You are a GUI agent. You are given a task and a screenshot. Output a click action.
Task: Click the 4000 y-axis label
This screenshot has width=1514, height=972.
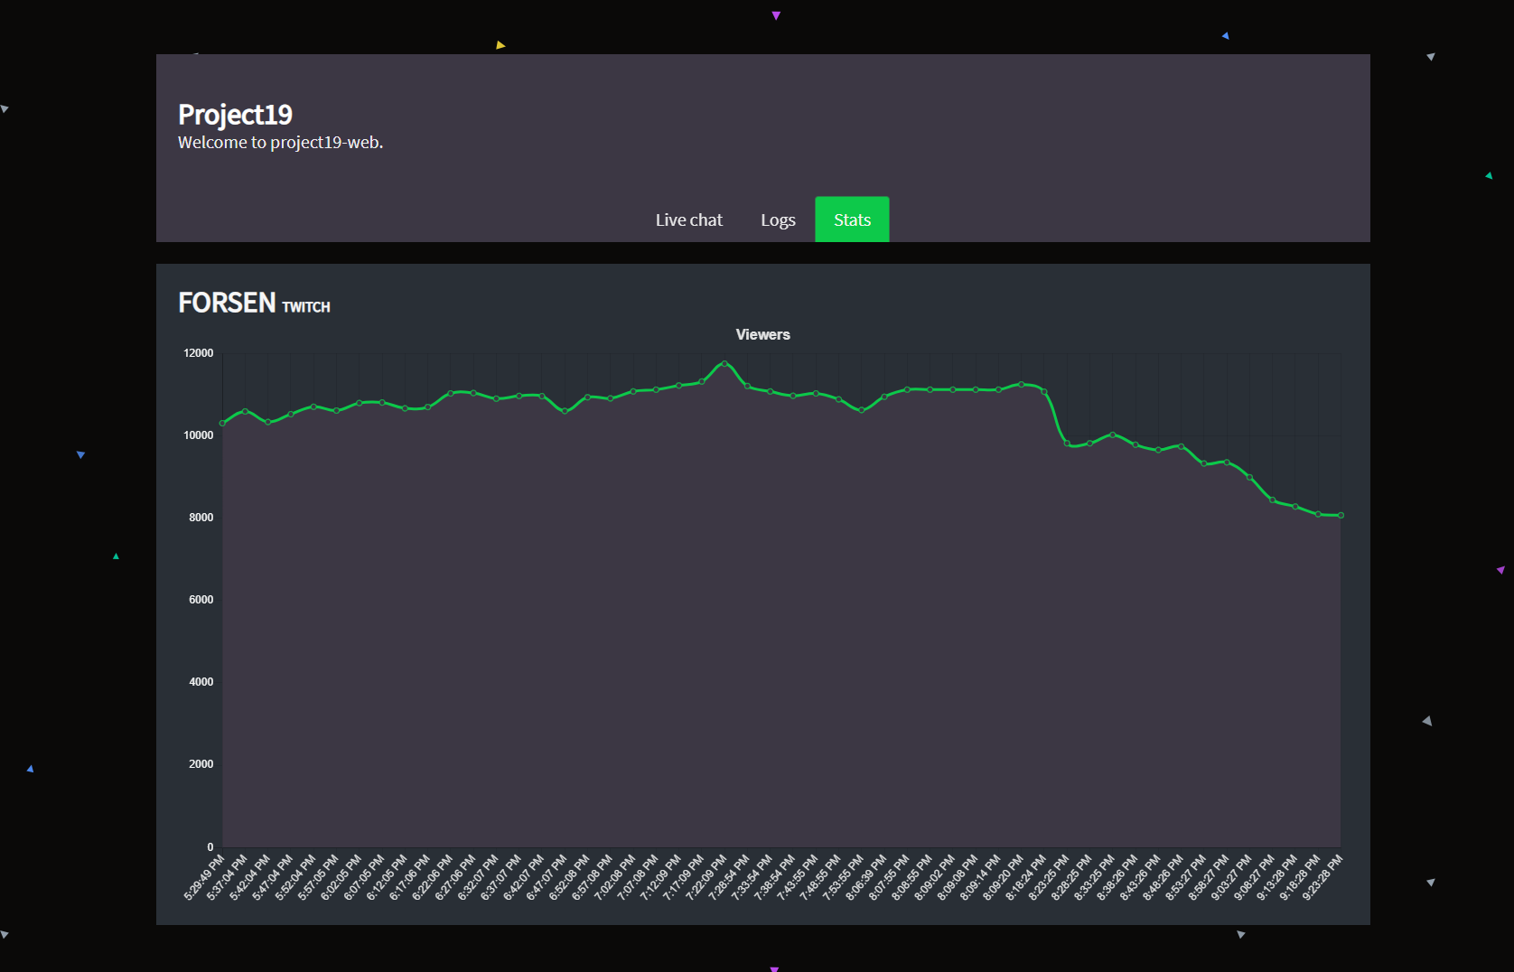pyautogui.click(x=201, y=682)
